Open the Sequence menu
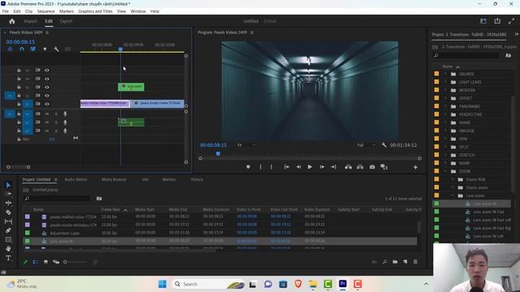This screenshot has width=520, height=292. coord(45,11)
